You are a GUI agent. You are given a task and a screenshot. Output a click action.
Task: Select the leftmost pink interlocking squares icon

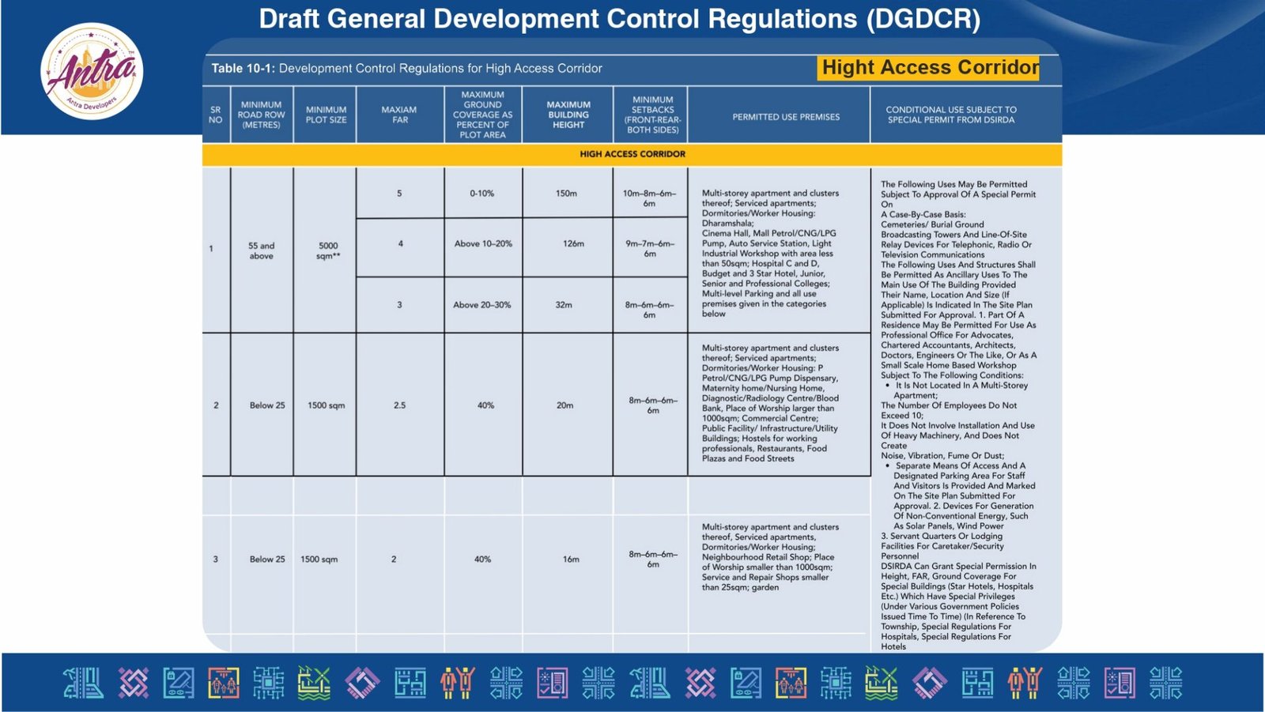(133, 683)
